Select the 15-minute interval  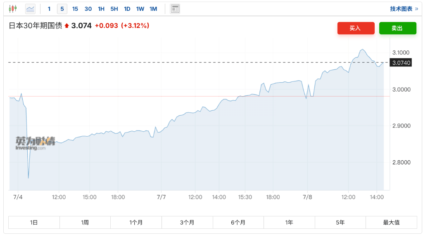(x=75, y=9)
